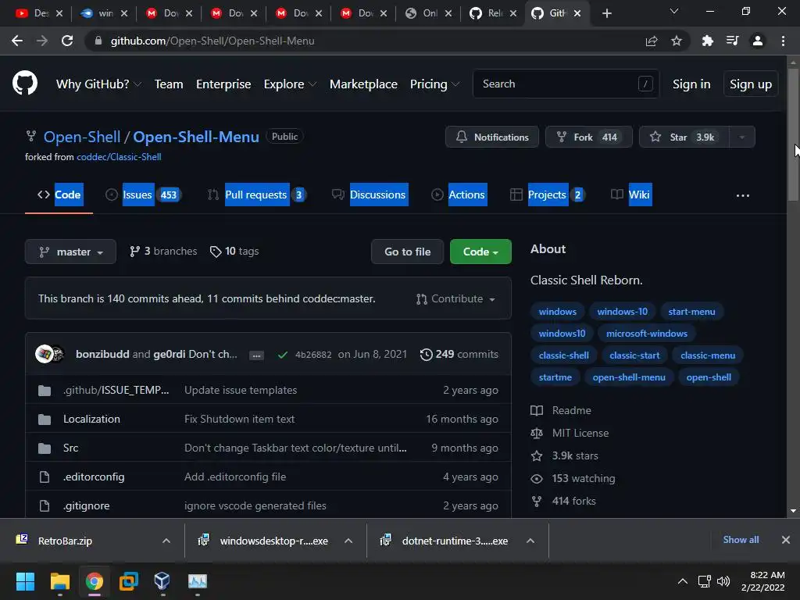Open the Pricing menu
Viewport: 800px width, 600px height.
click(x=434, y=84)
